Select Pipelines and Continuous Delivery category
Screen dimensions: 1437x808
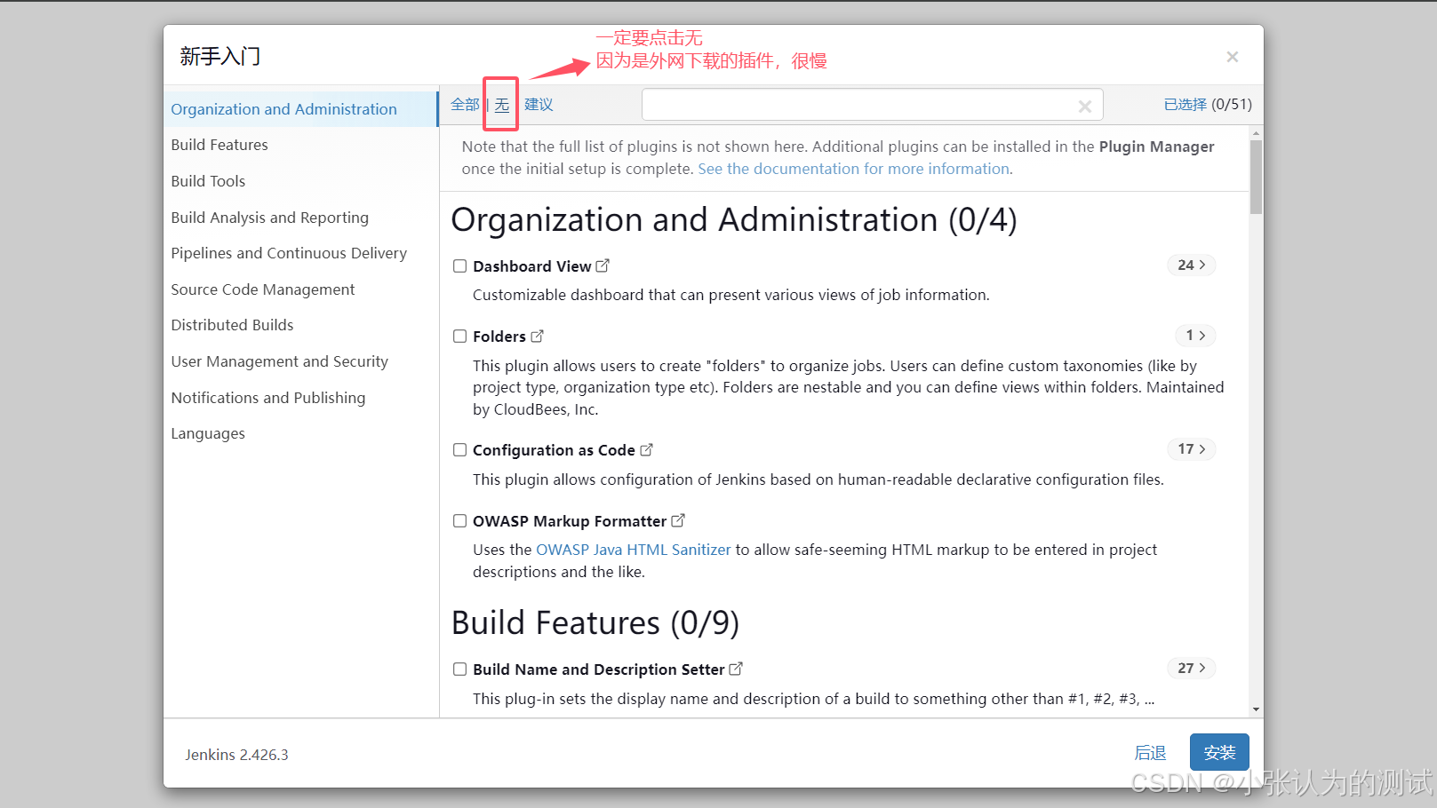point(289,253)
